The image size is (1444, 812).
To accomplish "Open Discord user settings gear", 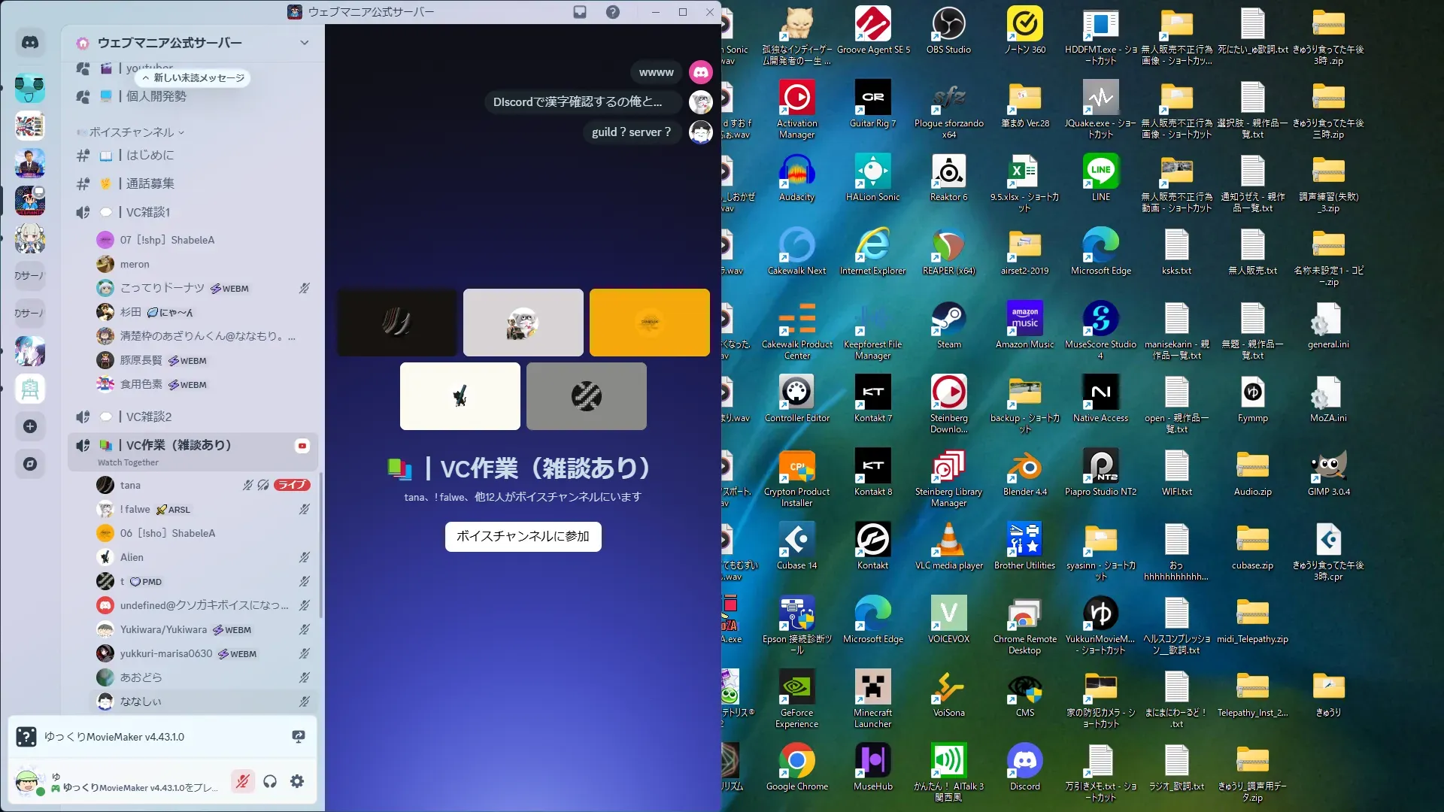I will point(297,781).
